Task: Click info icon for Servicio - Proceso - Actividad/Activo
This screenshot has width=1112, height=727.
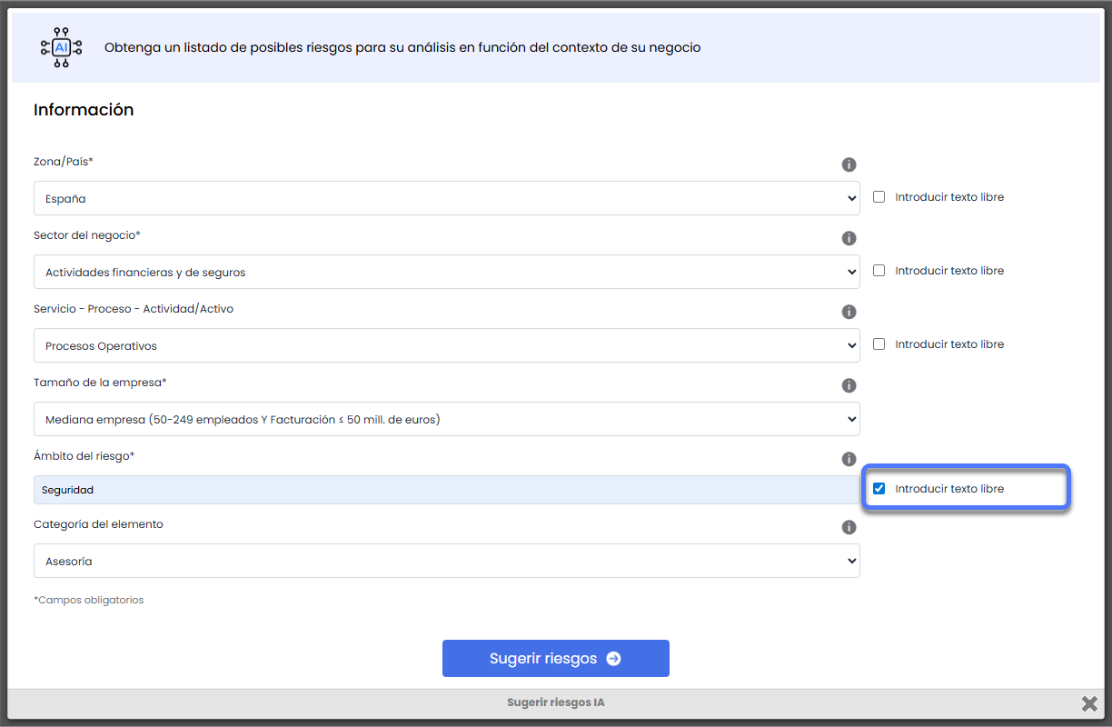Action: 849,312
